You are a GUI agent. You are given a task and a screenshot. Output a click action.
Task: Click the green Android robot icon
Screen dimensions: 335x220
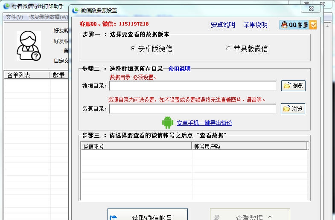click(x=168, y=122)
